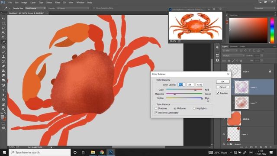Select the Lasso tool

point(3,28)
